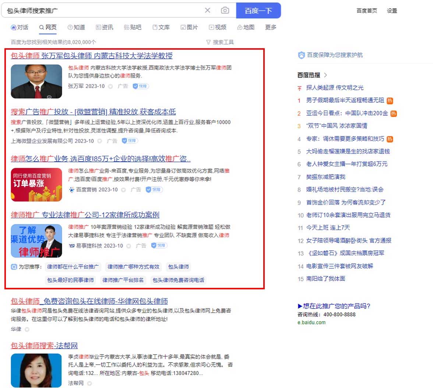This screenshot has height=388, width=433.
Task: Open hot search 樊振东减肥演我
Action: pyautogui.click(x=325, y=177)
